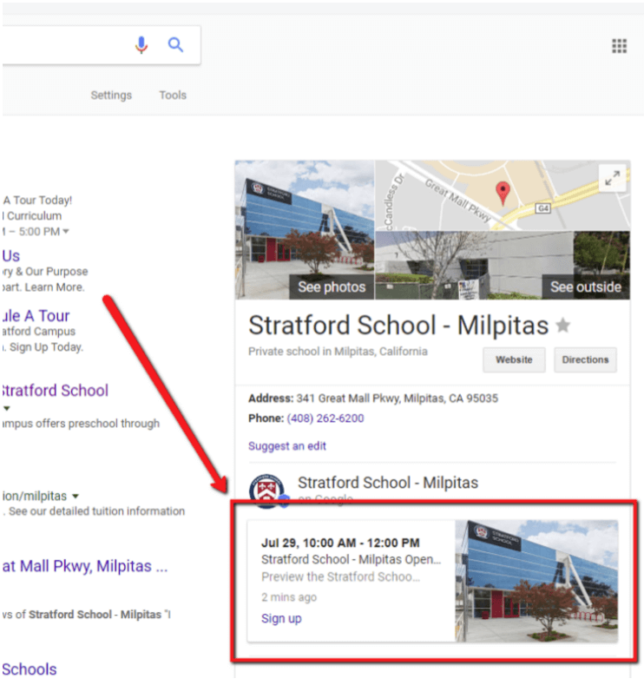644x685 pixels.
Task: Open See outside street view
Action: pyautogui.click(x=586, y=287)
